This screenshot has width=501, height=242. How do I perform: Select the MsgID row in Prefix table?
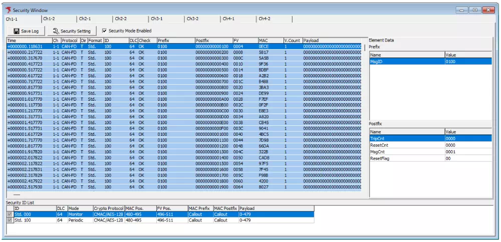(x=376, y=61)
